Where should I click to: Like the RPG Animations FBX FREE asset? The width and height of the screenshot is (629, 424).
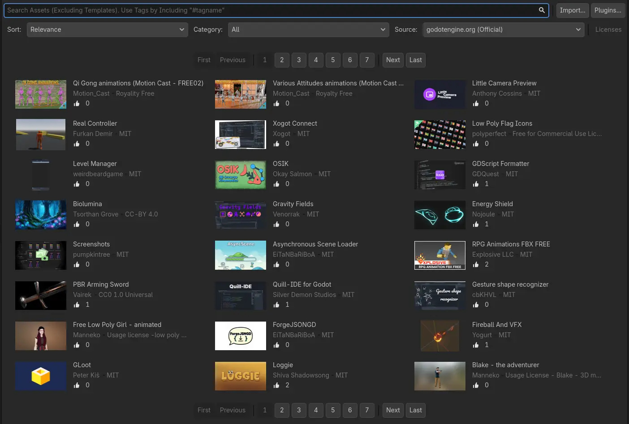pos(476,264)
